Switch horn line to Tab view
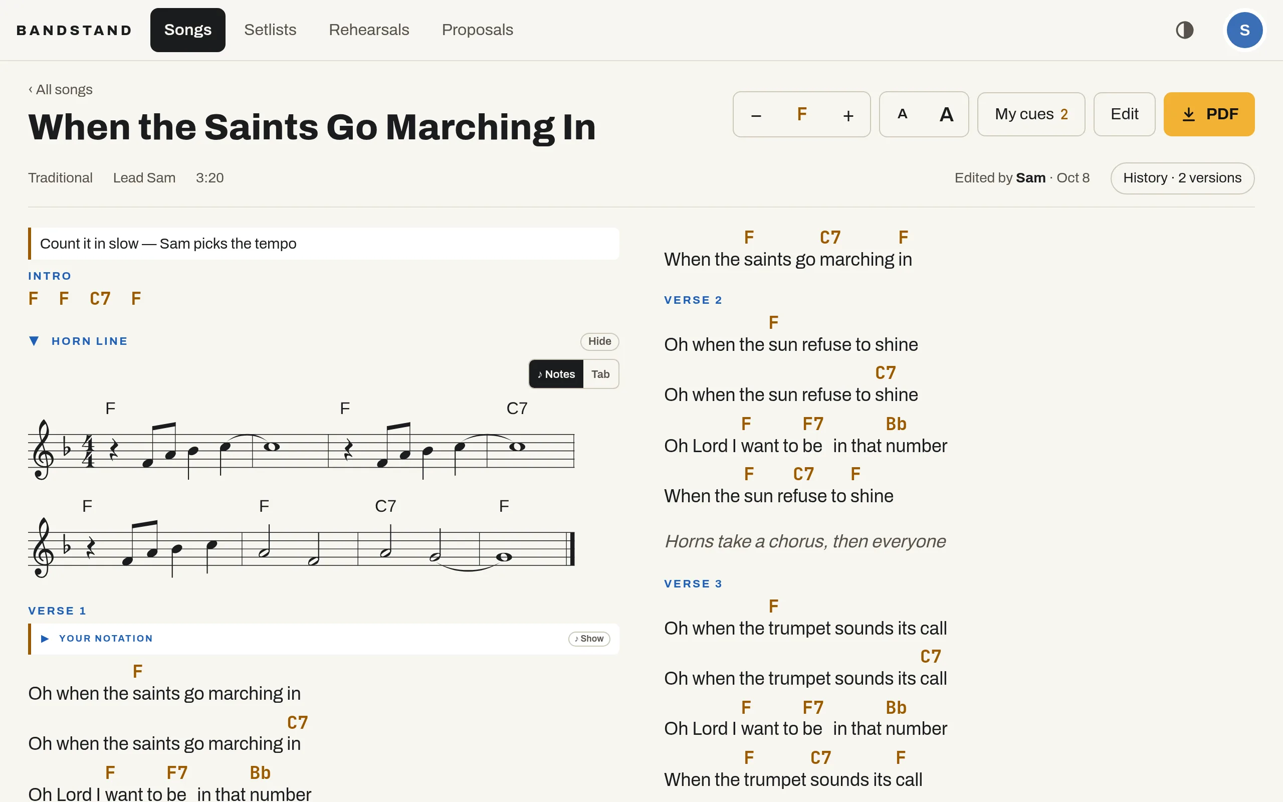This screenshot has width=1283, height=802. point(600,374)
